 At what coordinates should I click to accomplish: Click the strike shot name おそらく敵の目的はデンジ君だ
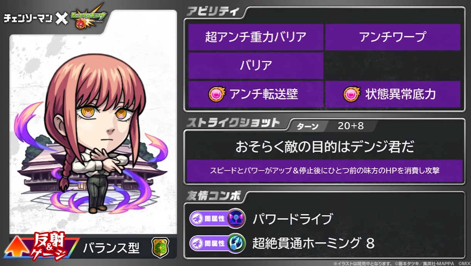click(x=325, y=147)
